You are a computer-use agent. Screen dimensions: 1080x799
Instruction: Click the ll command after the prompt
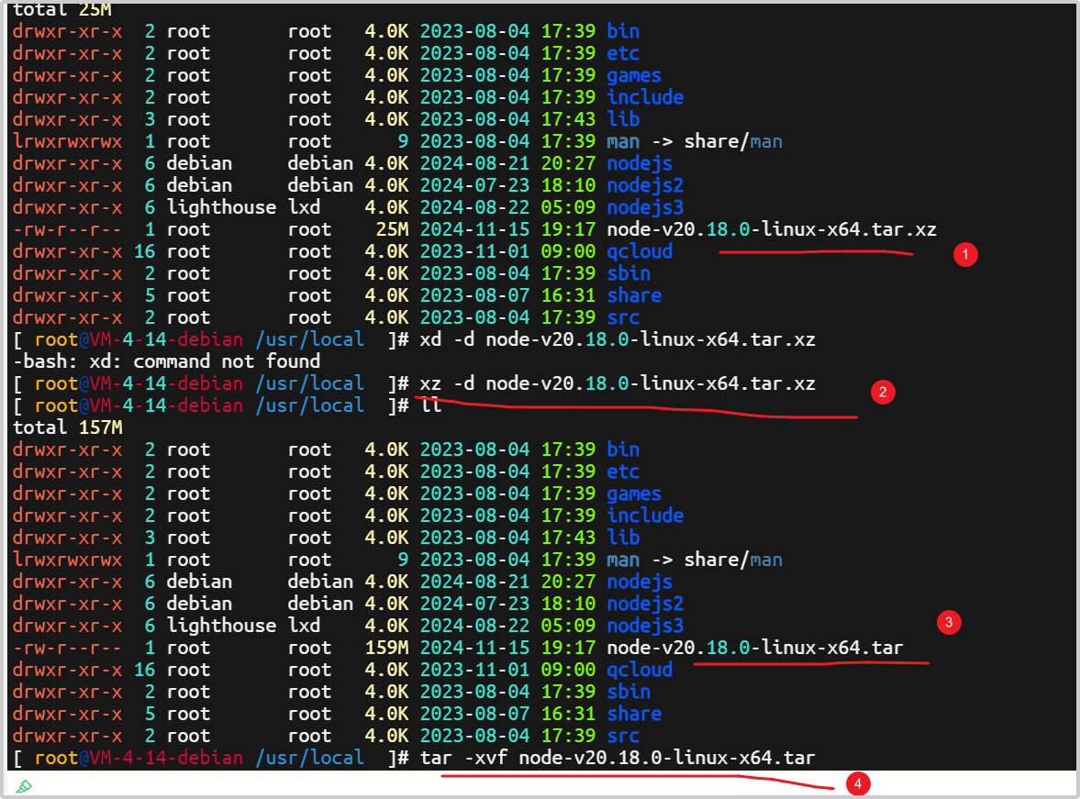tap(430, 405)
